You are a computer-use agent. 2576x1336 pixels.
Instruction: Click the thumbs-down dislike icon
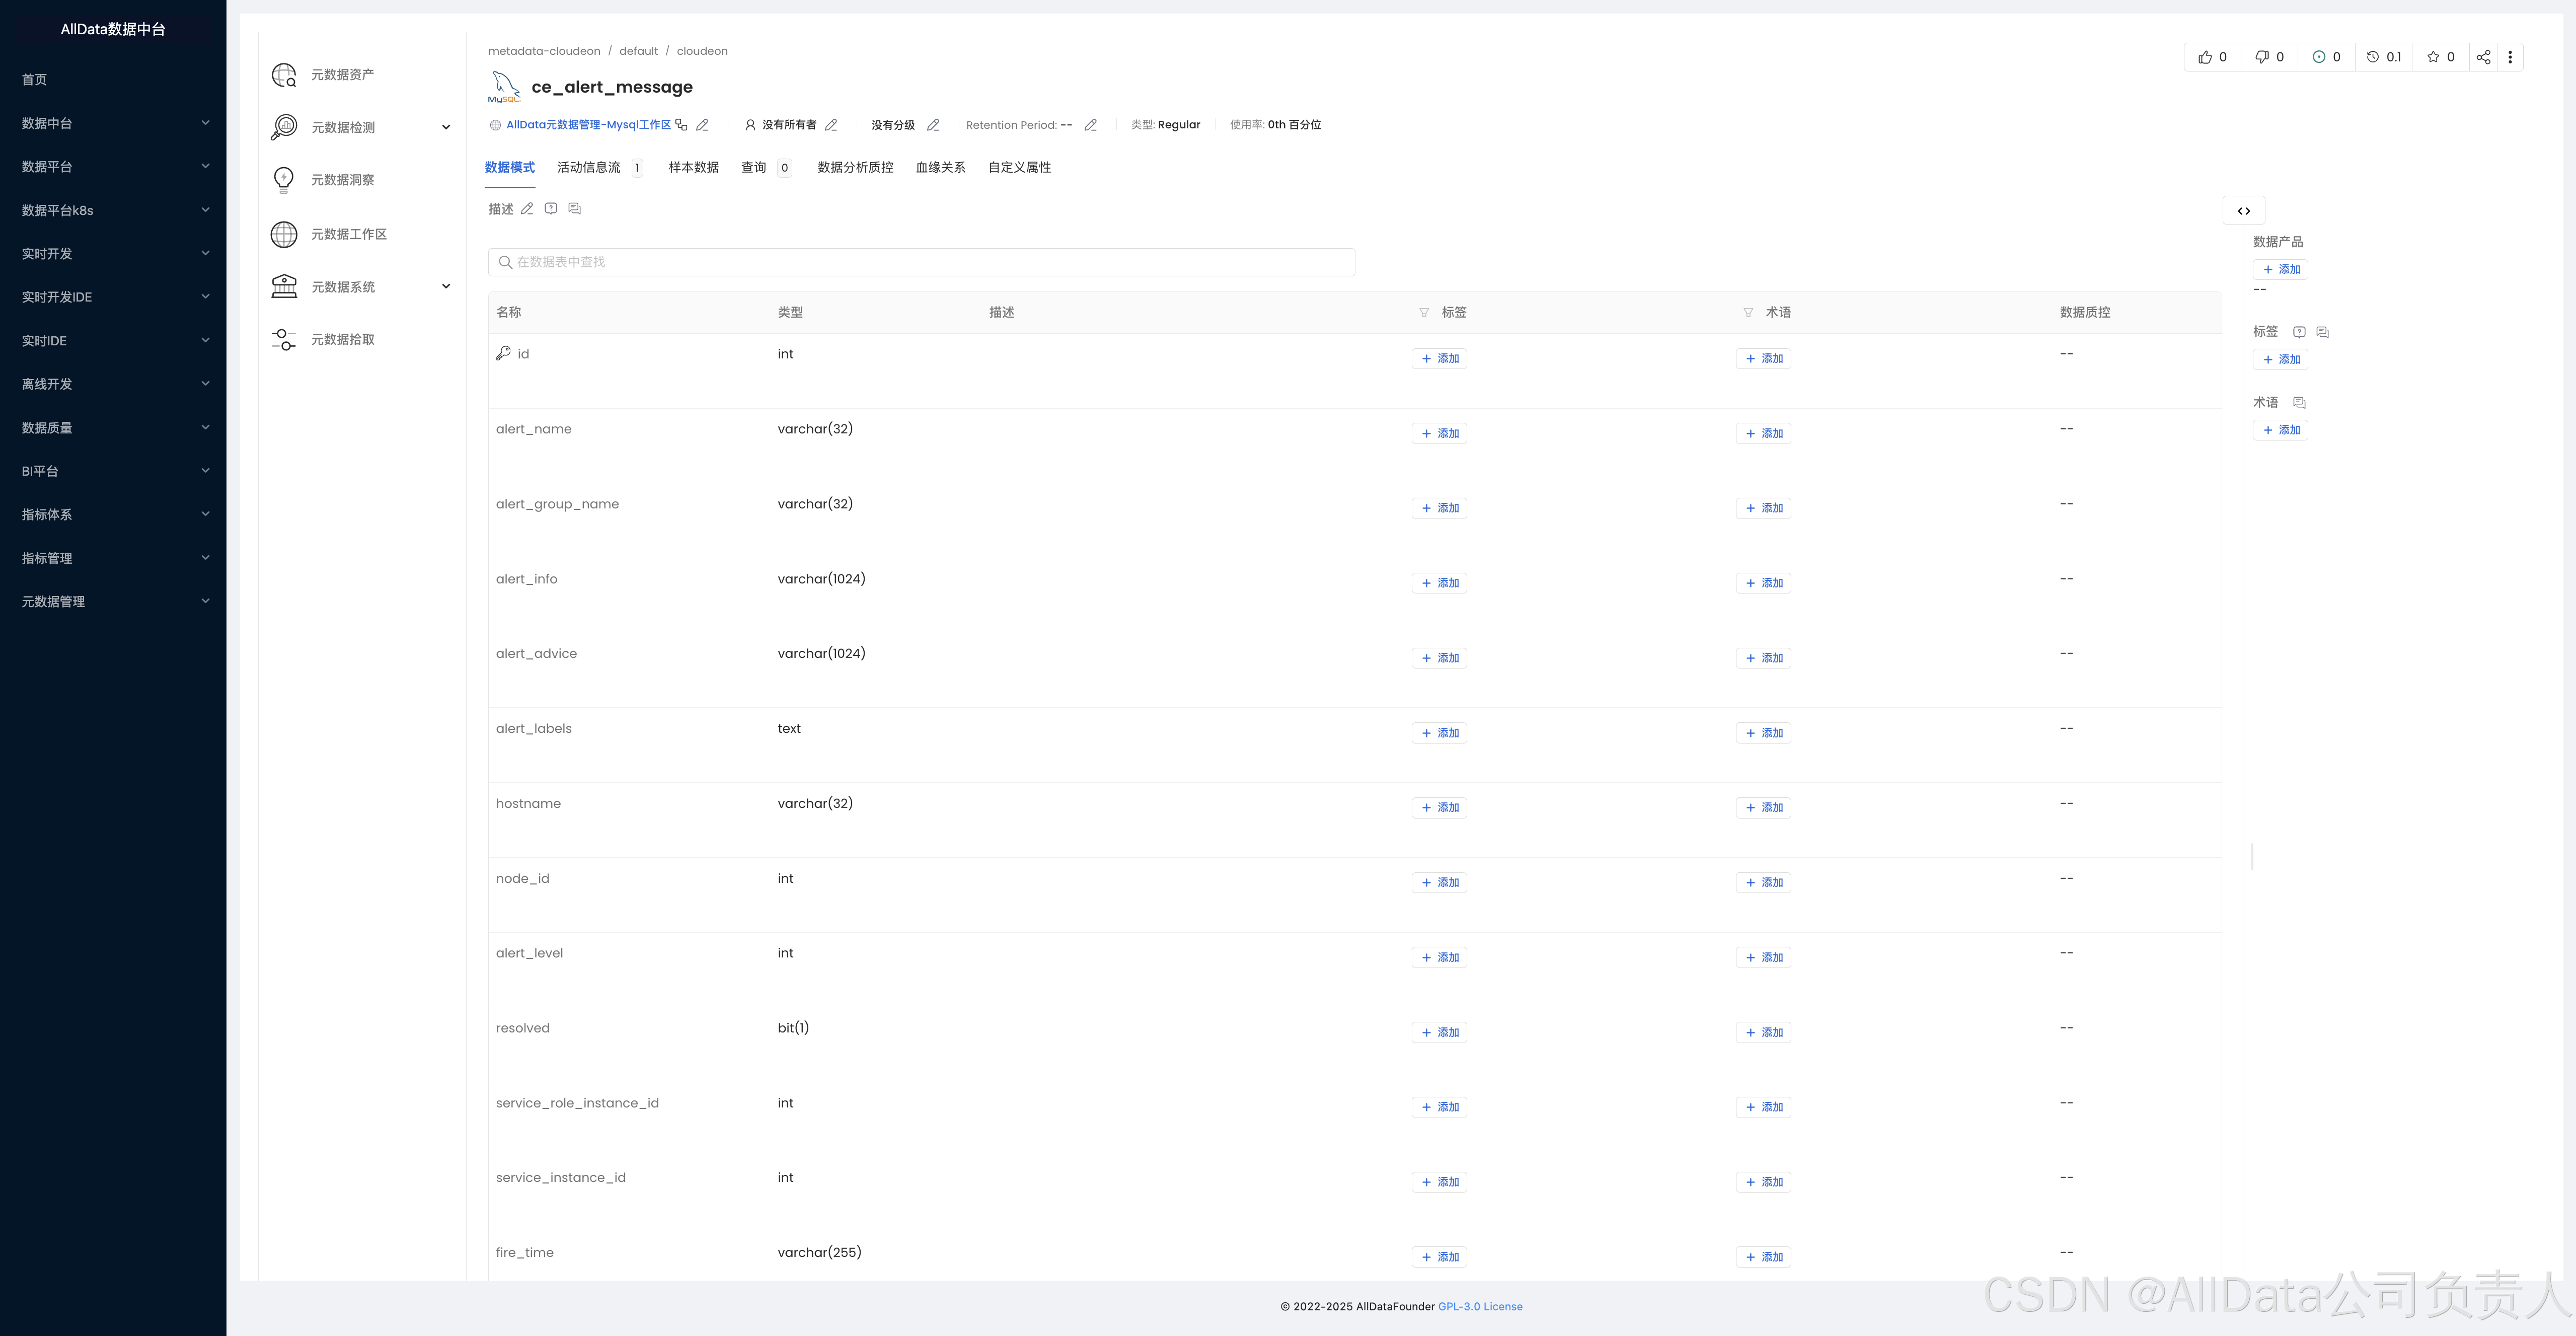coord(2262,57)
